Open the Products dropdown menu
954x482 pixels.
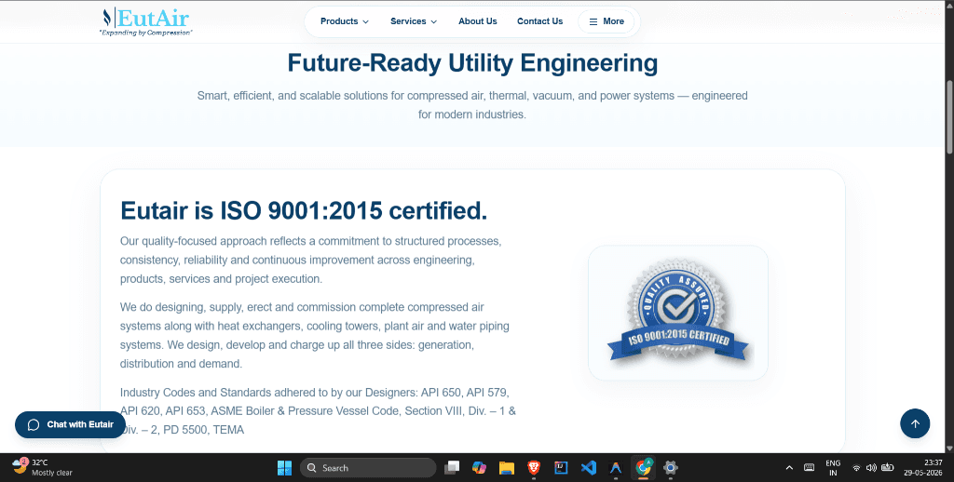coord(345,21)
